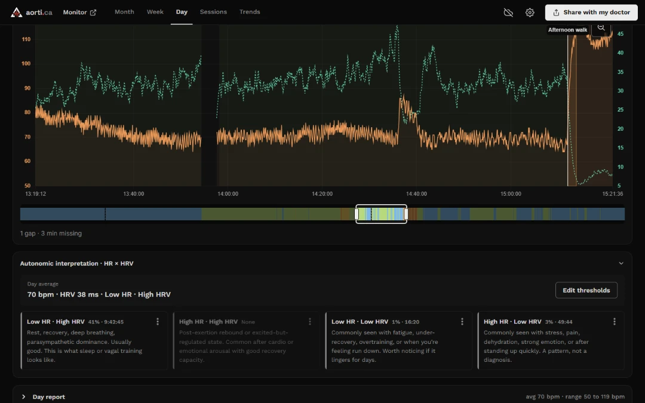
Task: Click the aorti.ca logo icon
Action: tap(17, 13)
